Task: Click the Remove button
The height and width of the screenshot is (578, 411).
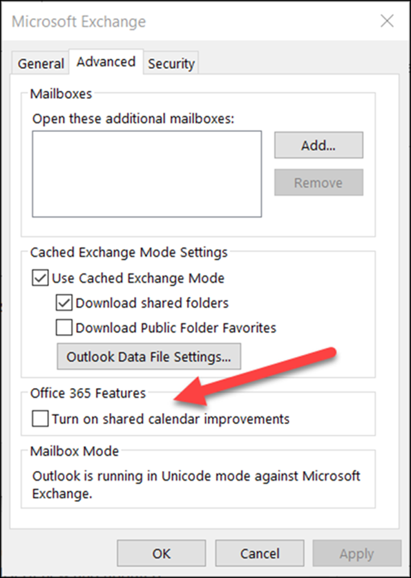Action: point(318,182)
